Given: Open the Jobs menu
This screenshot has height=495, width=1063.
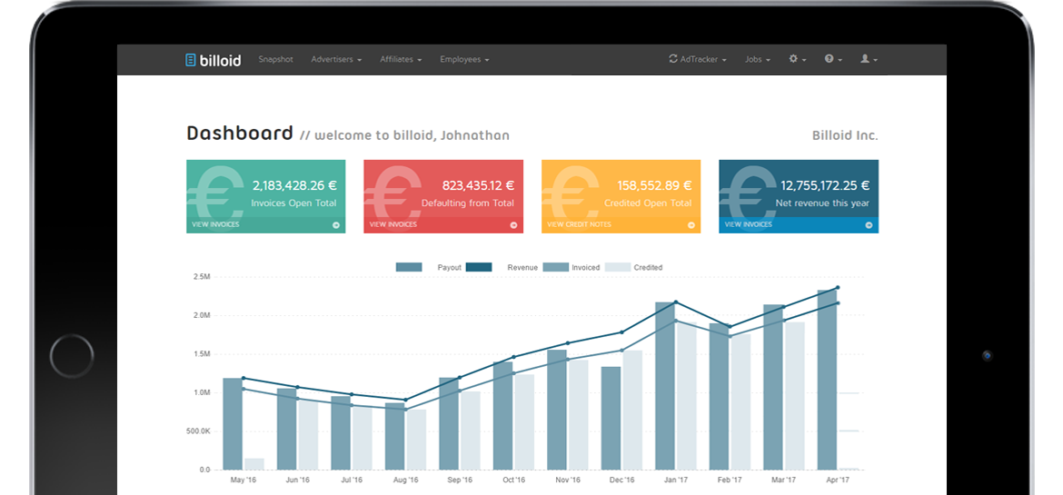Looking at the screenshot, I should pos(757,60).
